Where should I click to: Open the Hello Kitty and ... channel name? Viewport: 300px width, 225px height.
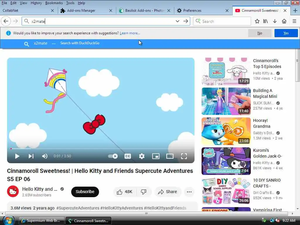(x=40, y=189)
